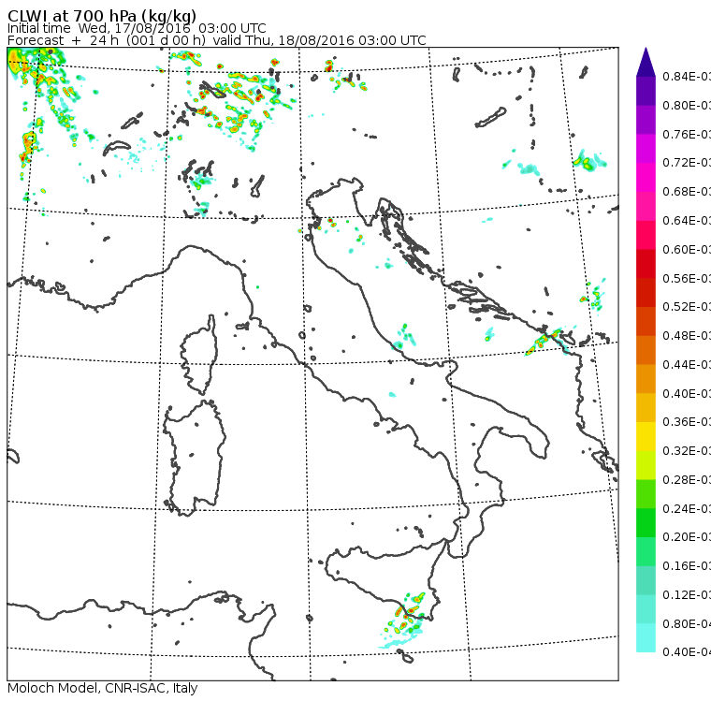Screen dimensions: 711x701
Task: Pick the color band between 0.84E-03 and 0.80E-03
Action: click(x=646, y=91)
